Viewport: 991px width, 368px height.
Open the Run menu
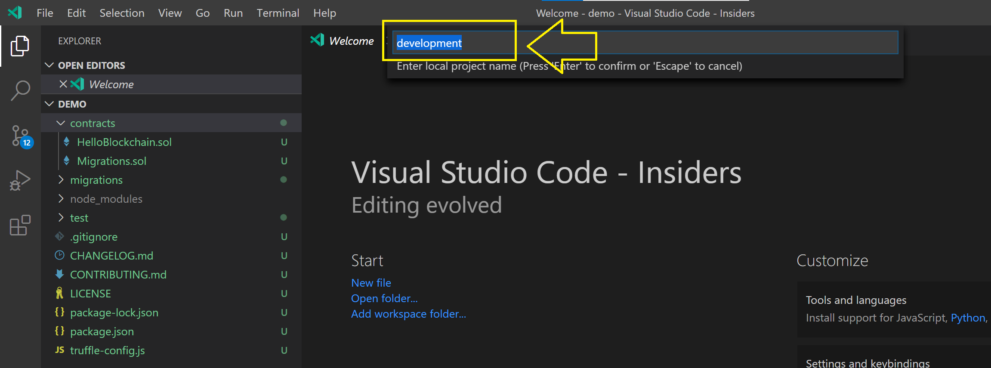pos(233,13)
